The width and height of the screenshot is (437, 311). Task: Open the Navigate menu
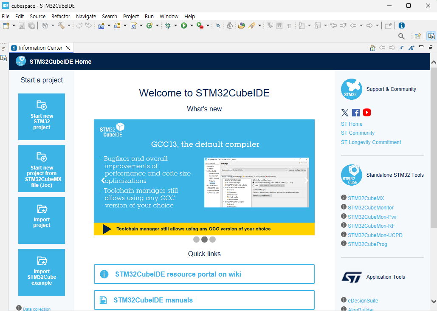click(86, 17)
